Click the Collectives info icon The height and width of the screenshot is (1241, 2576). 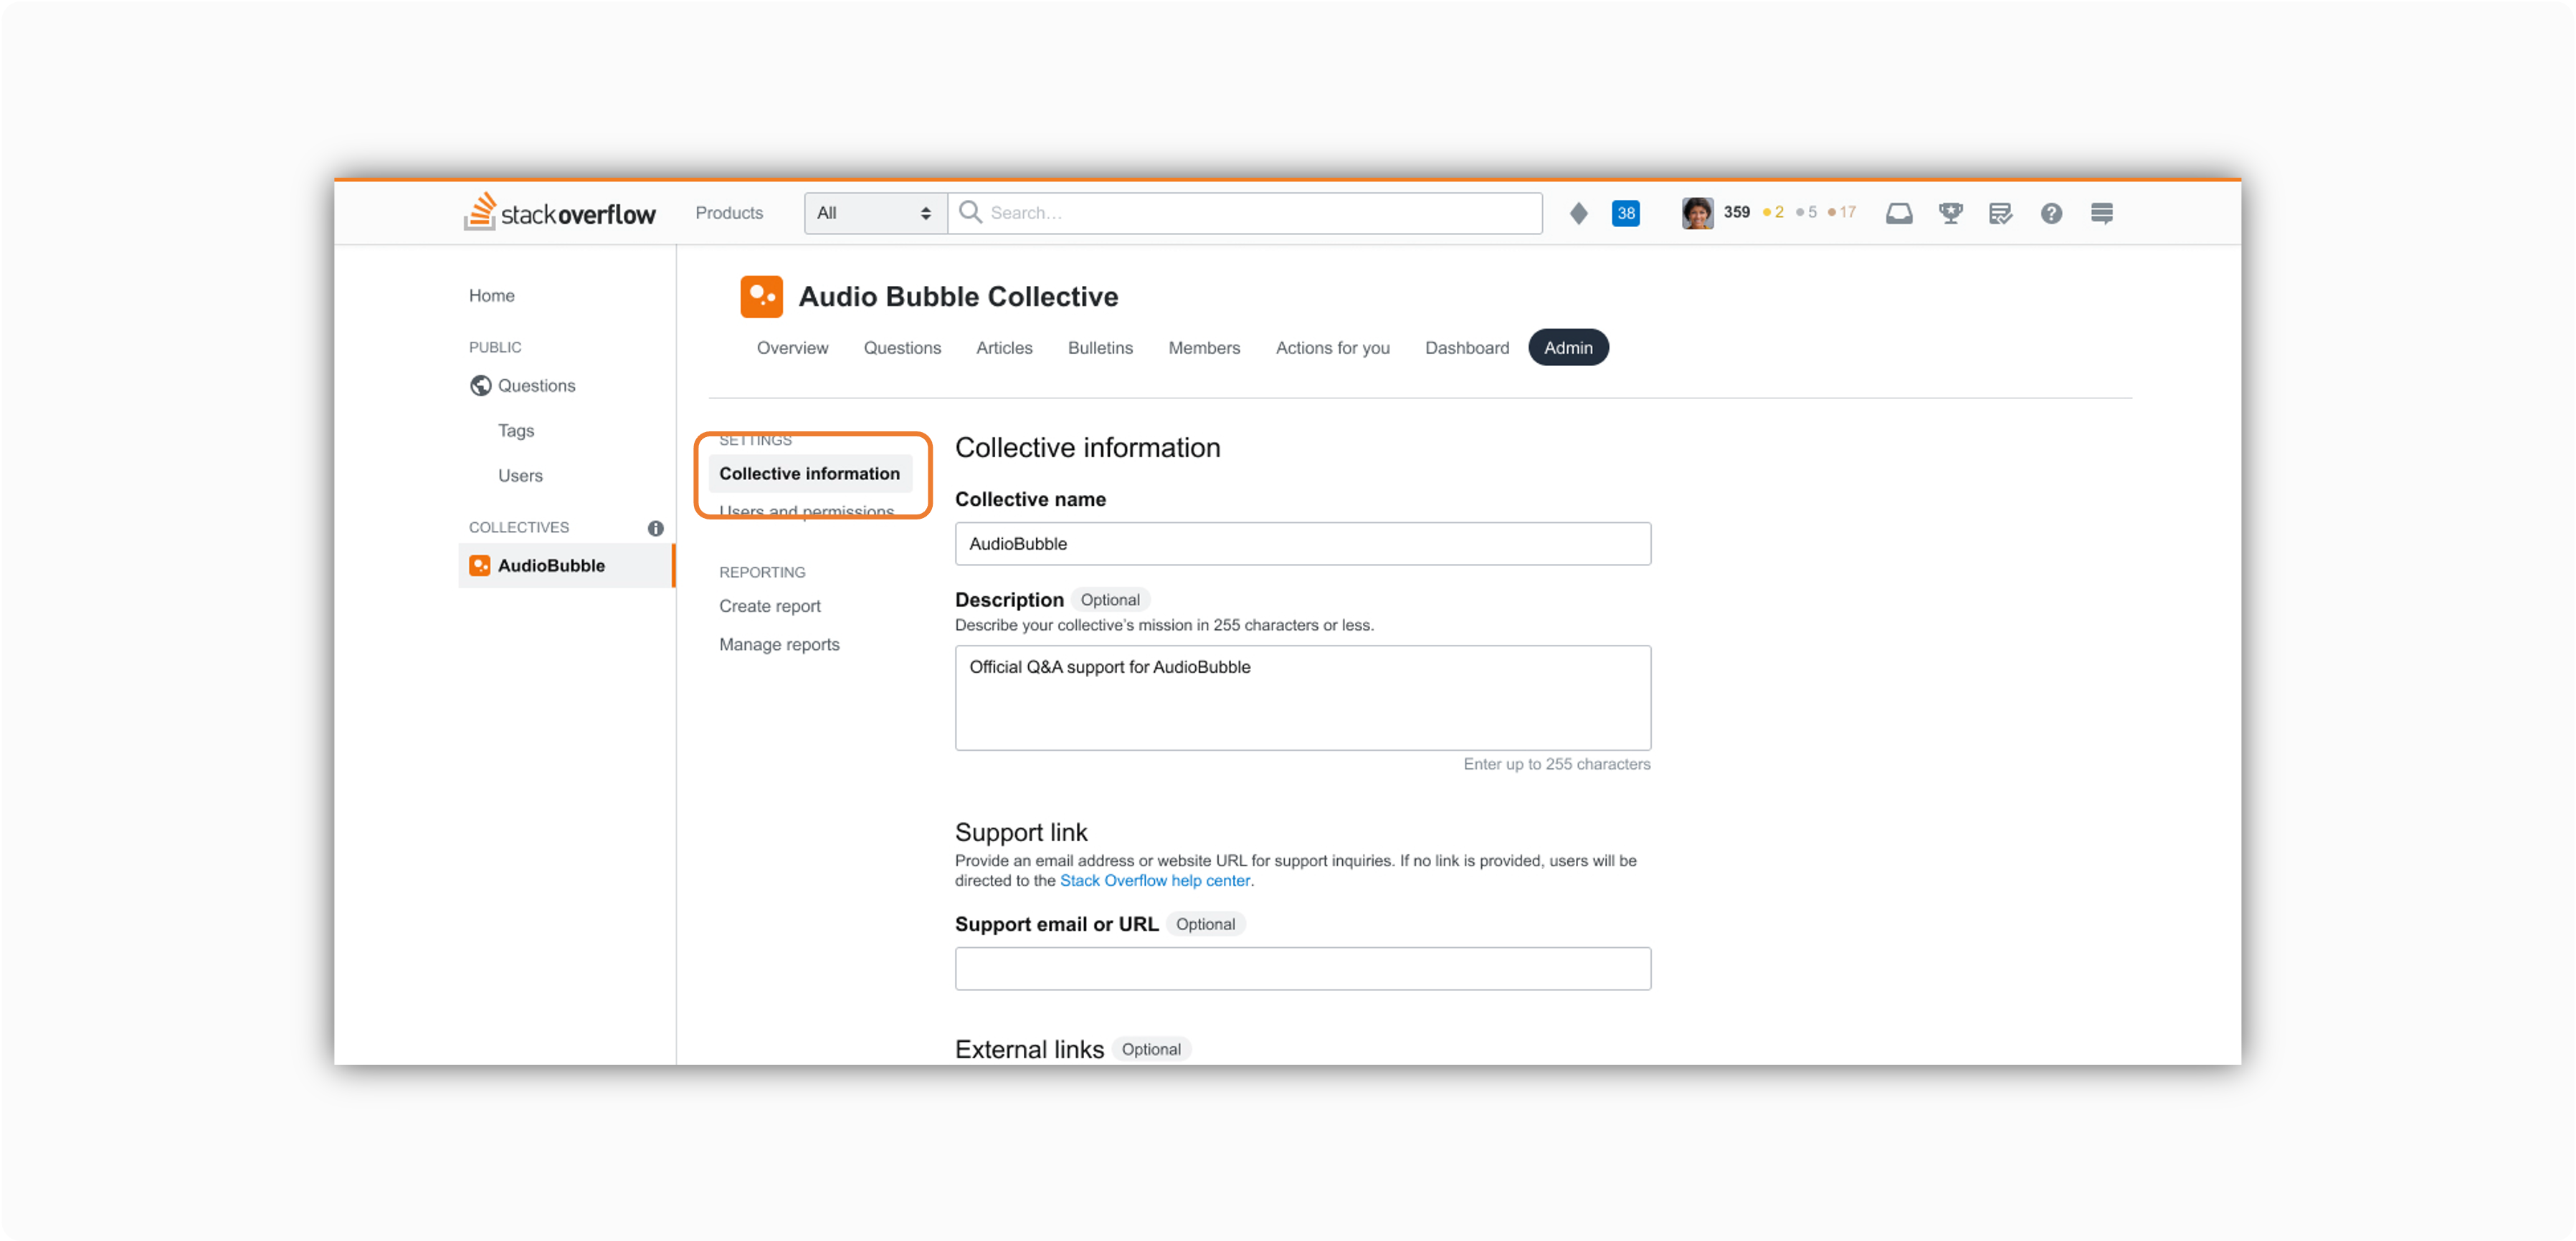pyautogui.click(x=655, y=527)
